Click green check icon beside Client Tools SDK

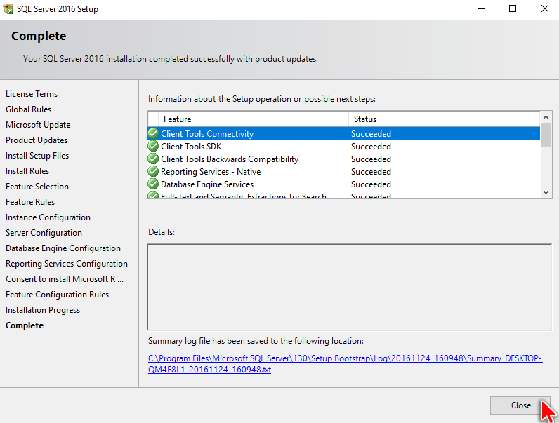click(x=153, y=147)
